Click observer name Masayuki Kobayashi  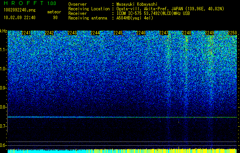(137, 4)
